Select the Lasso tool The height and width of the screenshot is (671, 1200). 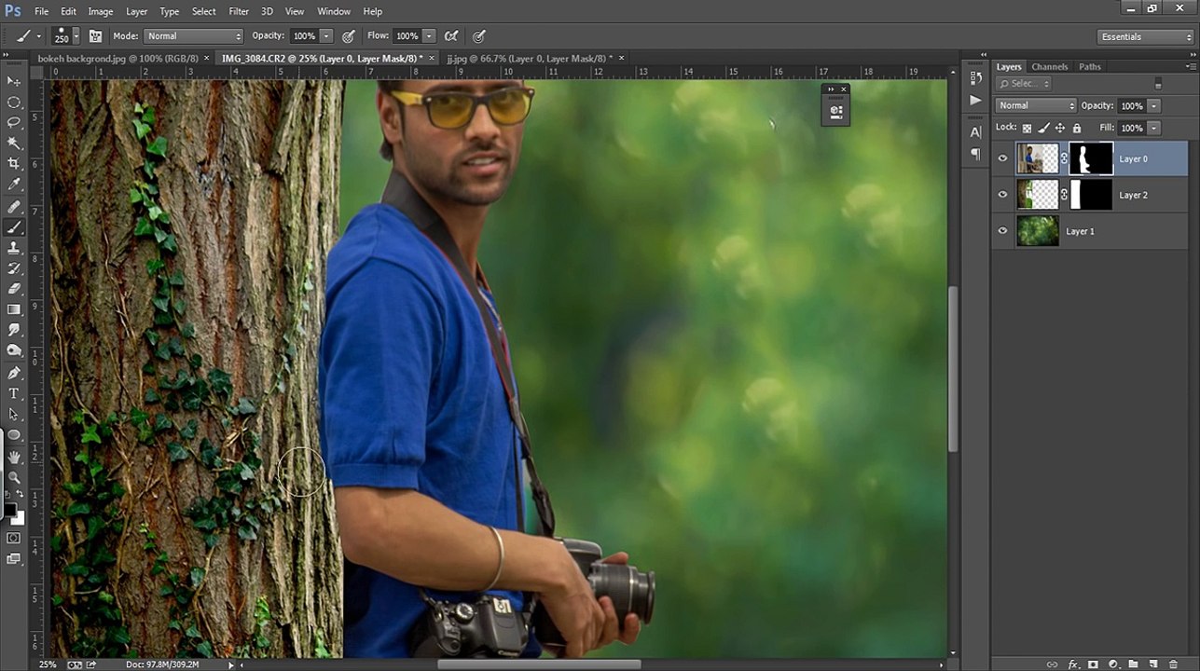pyautogui.click(x=14, y=122)
